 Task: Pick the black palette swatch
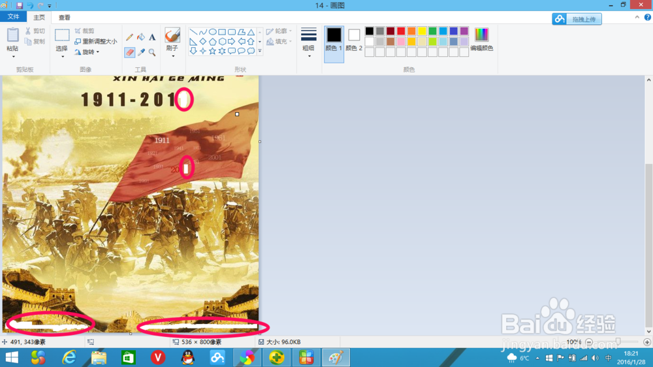click(370, 31)
